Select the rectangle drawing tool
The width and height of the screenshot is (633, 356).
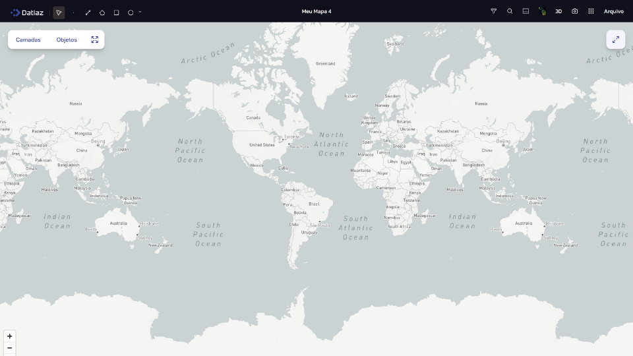[x=116, y=13]
